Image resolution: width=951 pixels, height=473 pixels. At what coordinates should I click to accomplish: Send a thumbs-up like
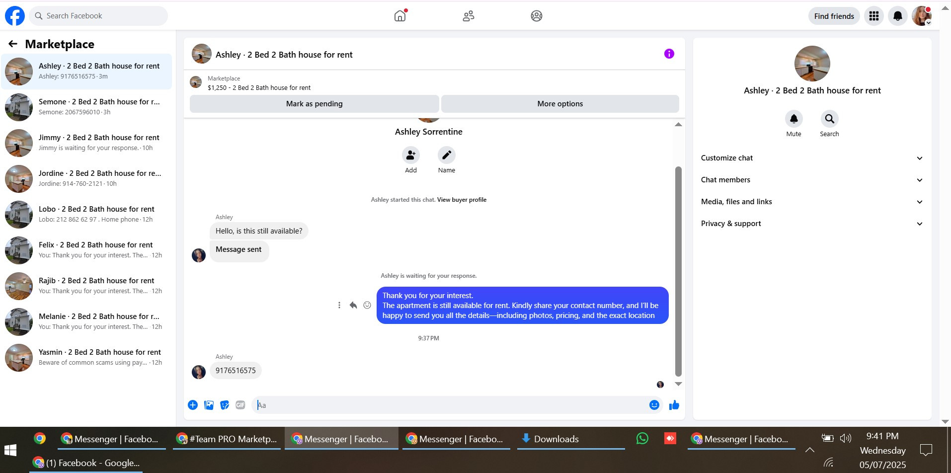(x=674, y=405)
